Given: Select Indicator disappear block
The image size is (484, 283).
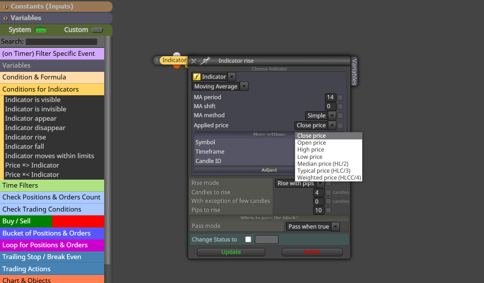Looking at the screenshot, I should [54, 128].
